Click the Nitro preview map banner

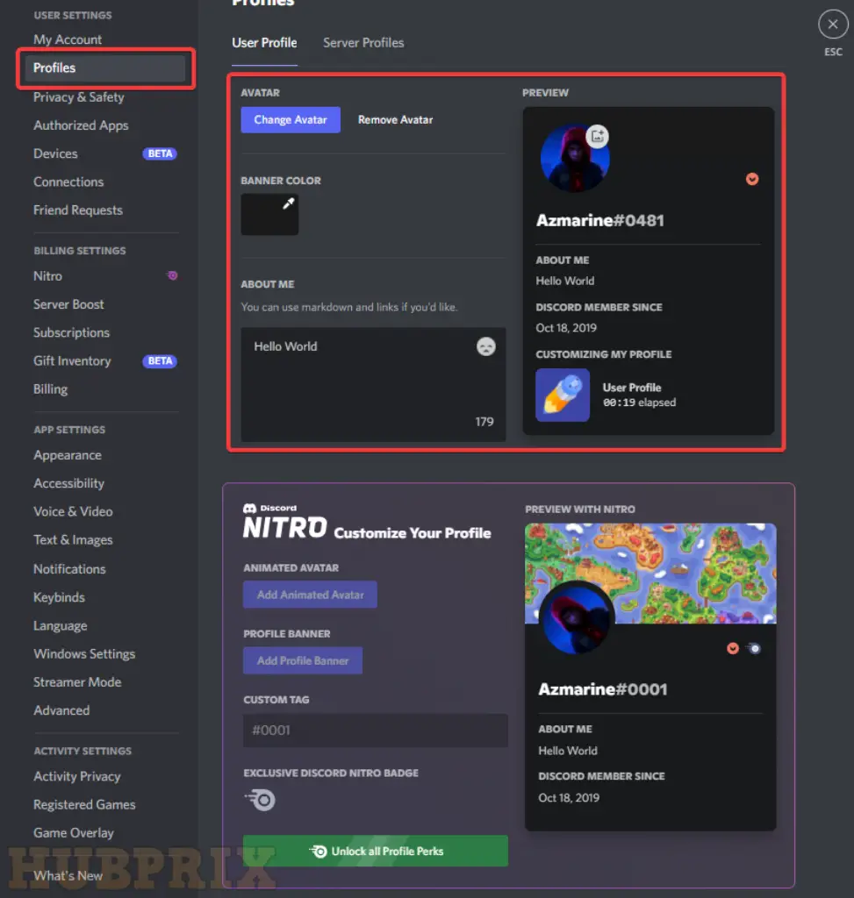(650, 574)
